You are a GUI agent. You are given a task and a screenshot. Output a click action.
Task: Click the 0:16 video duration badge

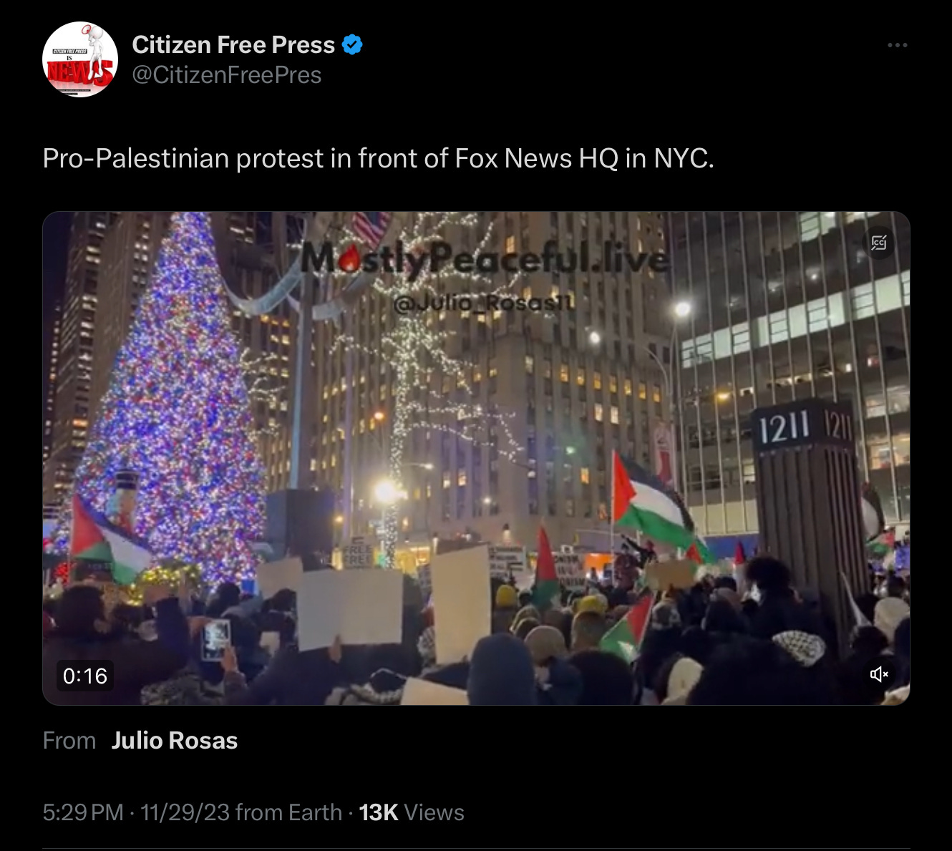(85, 676)
